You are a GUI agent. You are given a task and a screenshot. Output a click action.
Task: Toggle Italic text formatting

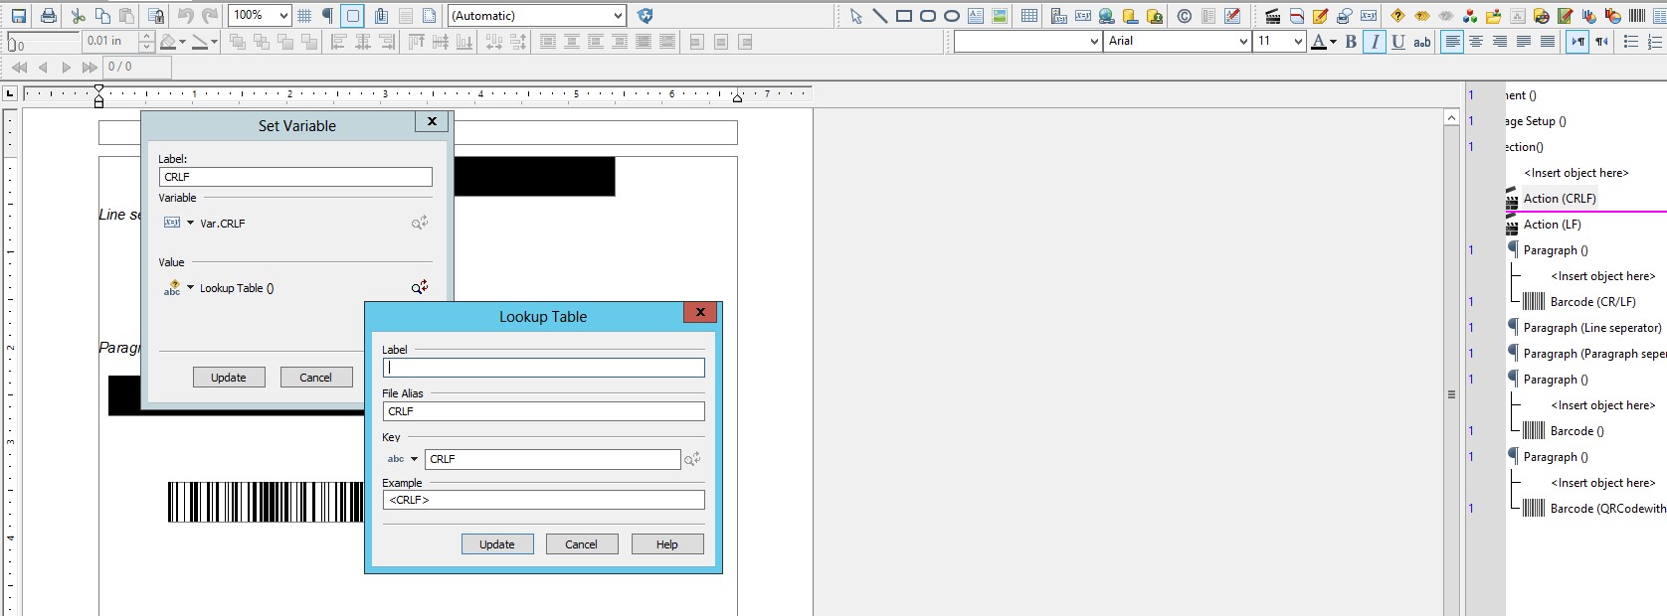coord(1375,42)
